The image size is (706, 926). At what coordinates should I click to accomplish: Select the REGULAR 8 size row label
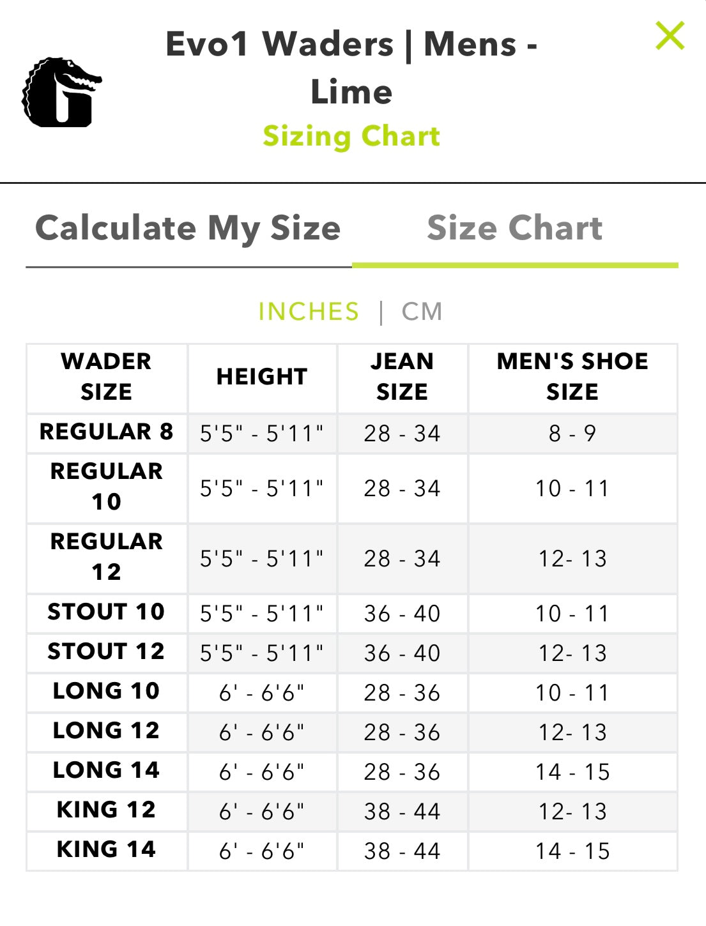(107, 432)
